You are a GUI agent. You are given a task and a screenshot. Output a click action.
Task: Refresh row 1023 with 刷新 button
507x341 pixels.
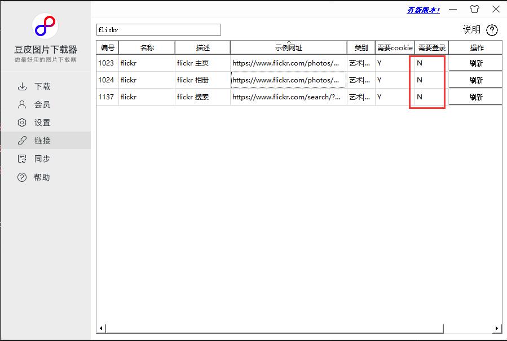point(475,63)
